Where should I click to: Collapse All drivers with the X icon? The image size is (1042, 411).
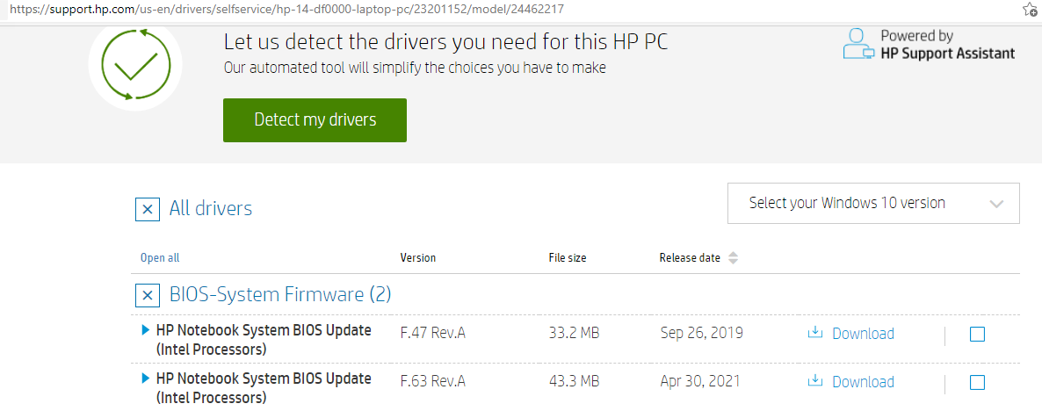(x=147, y=209)
